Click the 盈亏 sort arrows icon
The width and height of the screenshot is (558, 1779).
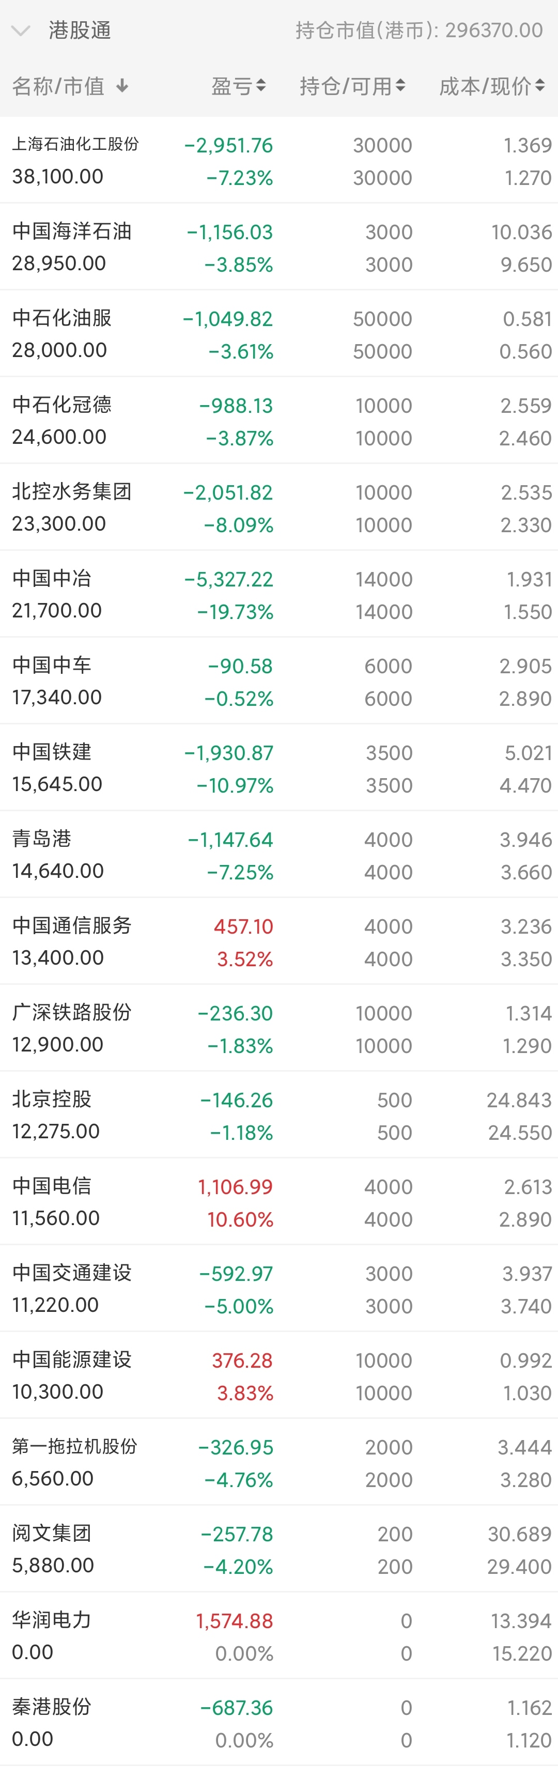point(261,86)
